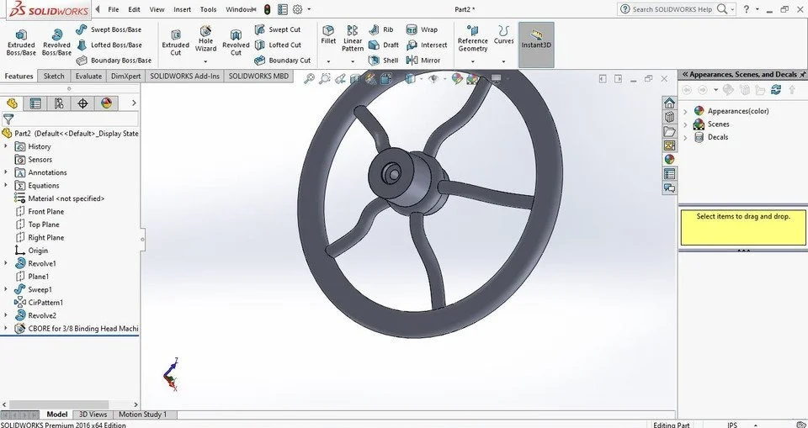The height and width of the screenshot is (428, 808).
Task: Open the Reference Geometry dropdown arrow
Action: 472,62
